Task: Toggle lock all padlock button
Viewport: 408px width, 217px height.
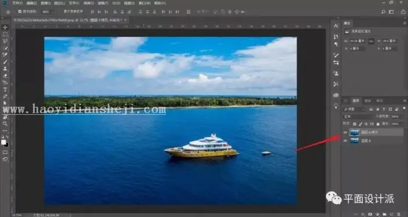Action: 378,124
